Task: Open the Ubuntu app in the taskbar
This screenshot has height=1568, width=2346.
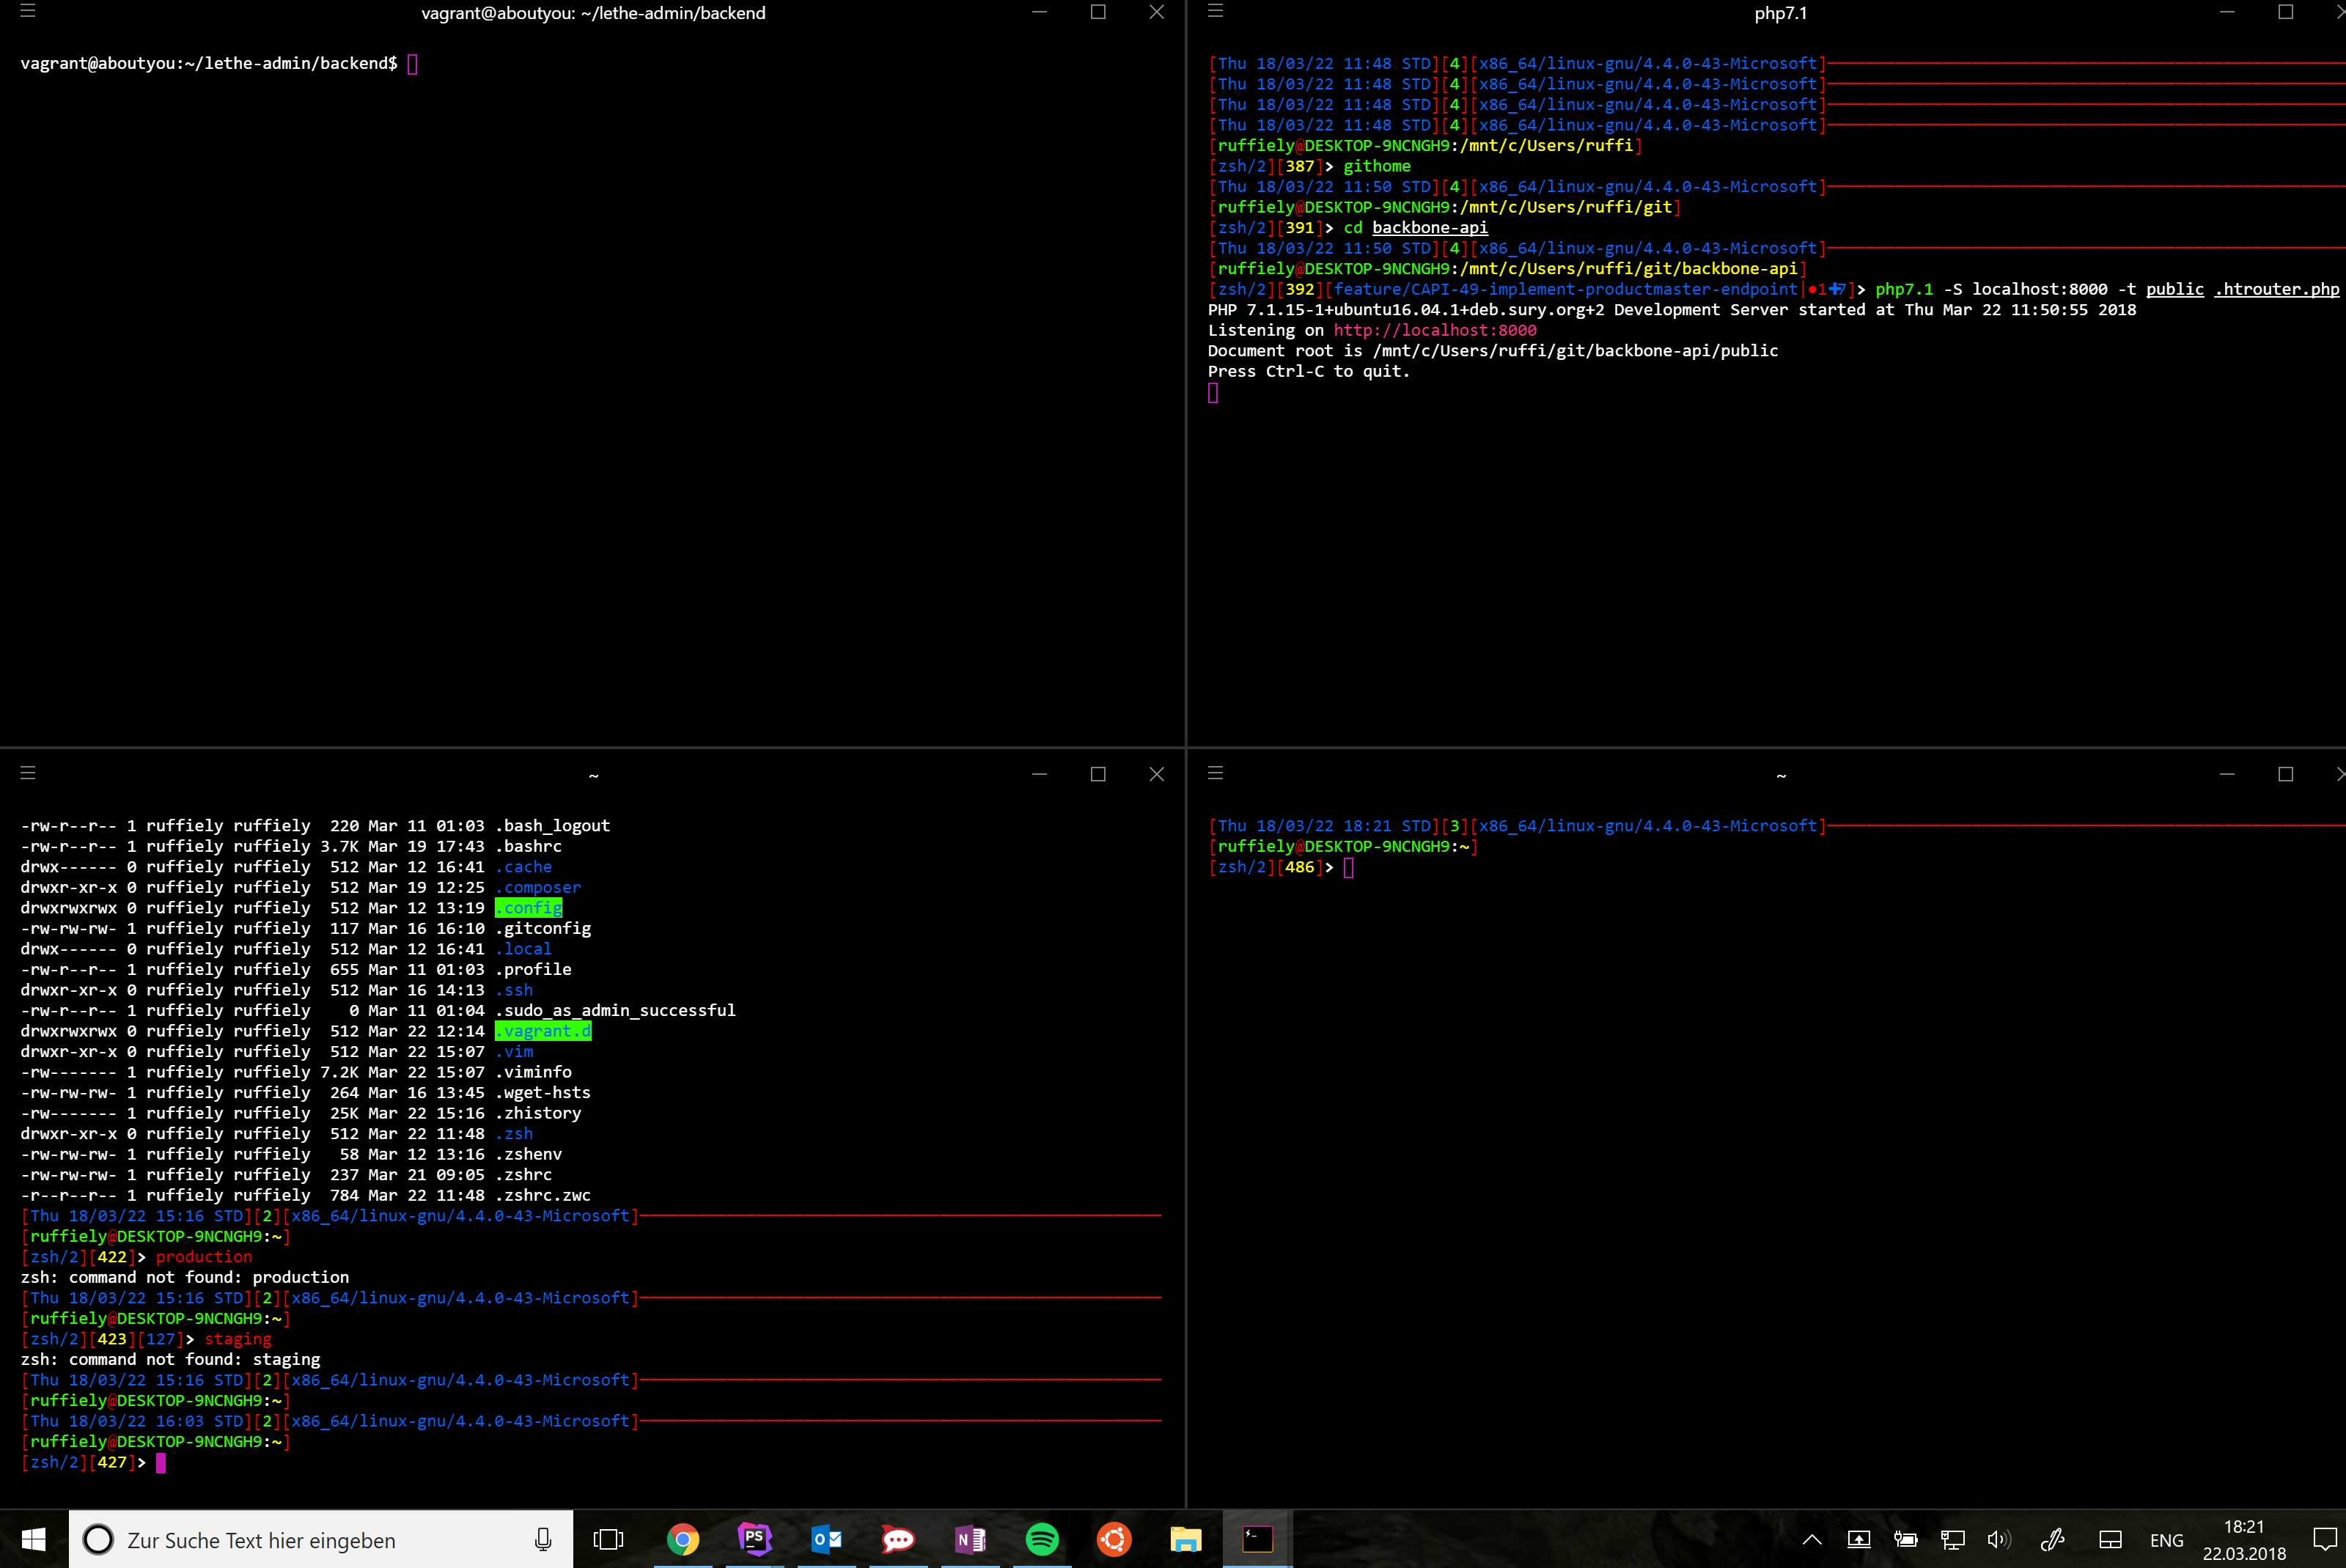Action: tap(1114, 1539)
